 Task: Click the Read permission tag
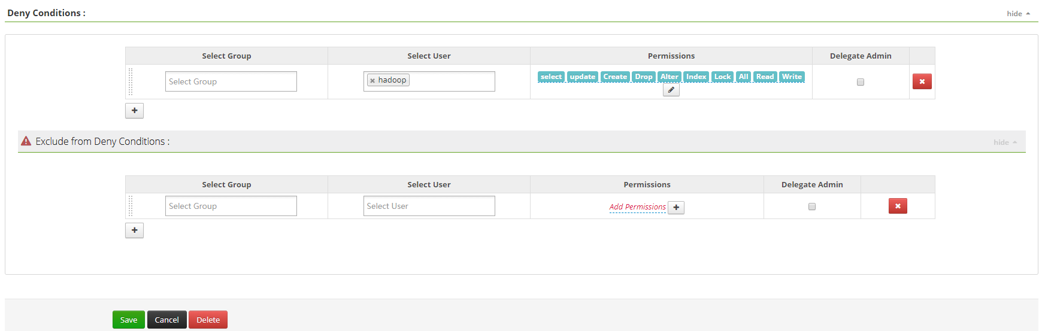765,77
